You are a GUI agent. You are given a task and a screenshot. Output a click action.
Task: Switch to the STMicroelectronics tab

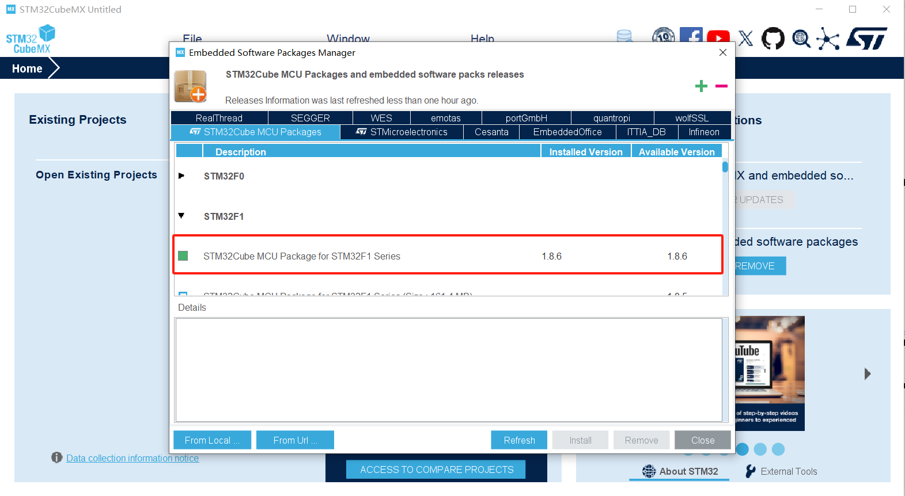click(402, 132)
